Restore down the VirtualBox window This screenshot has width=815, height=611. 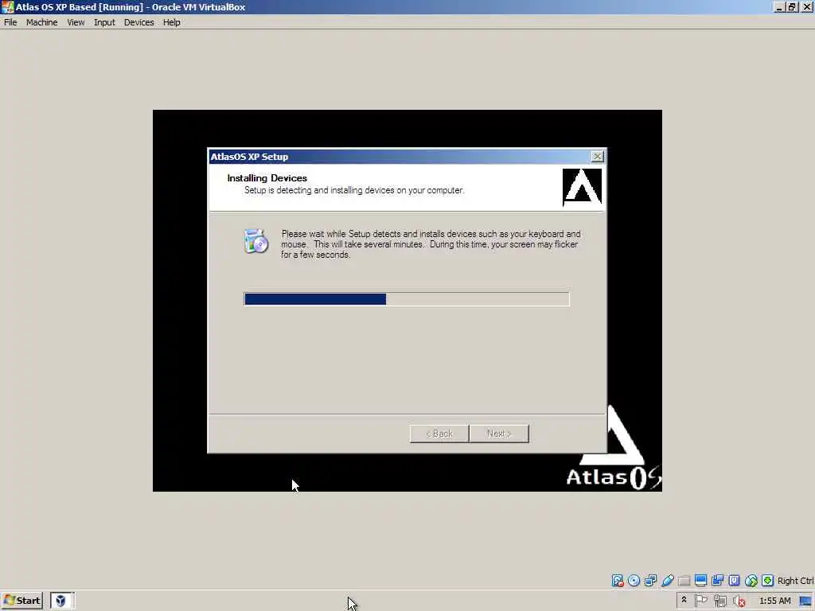[792, 6]
